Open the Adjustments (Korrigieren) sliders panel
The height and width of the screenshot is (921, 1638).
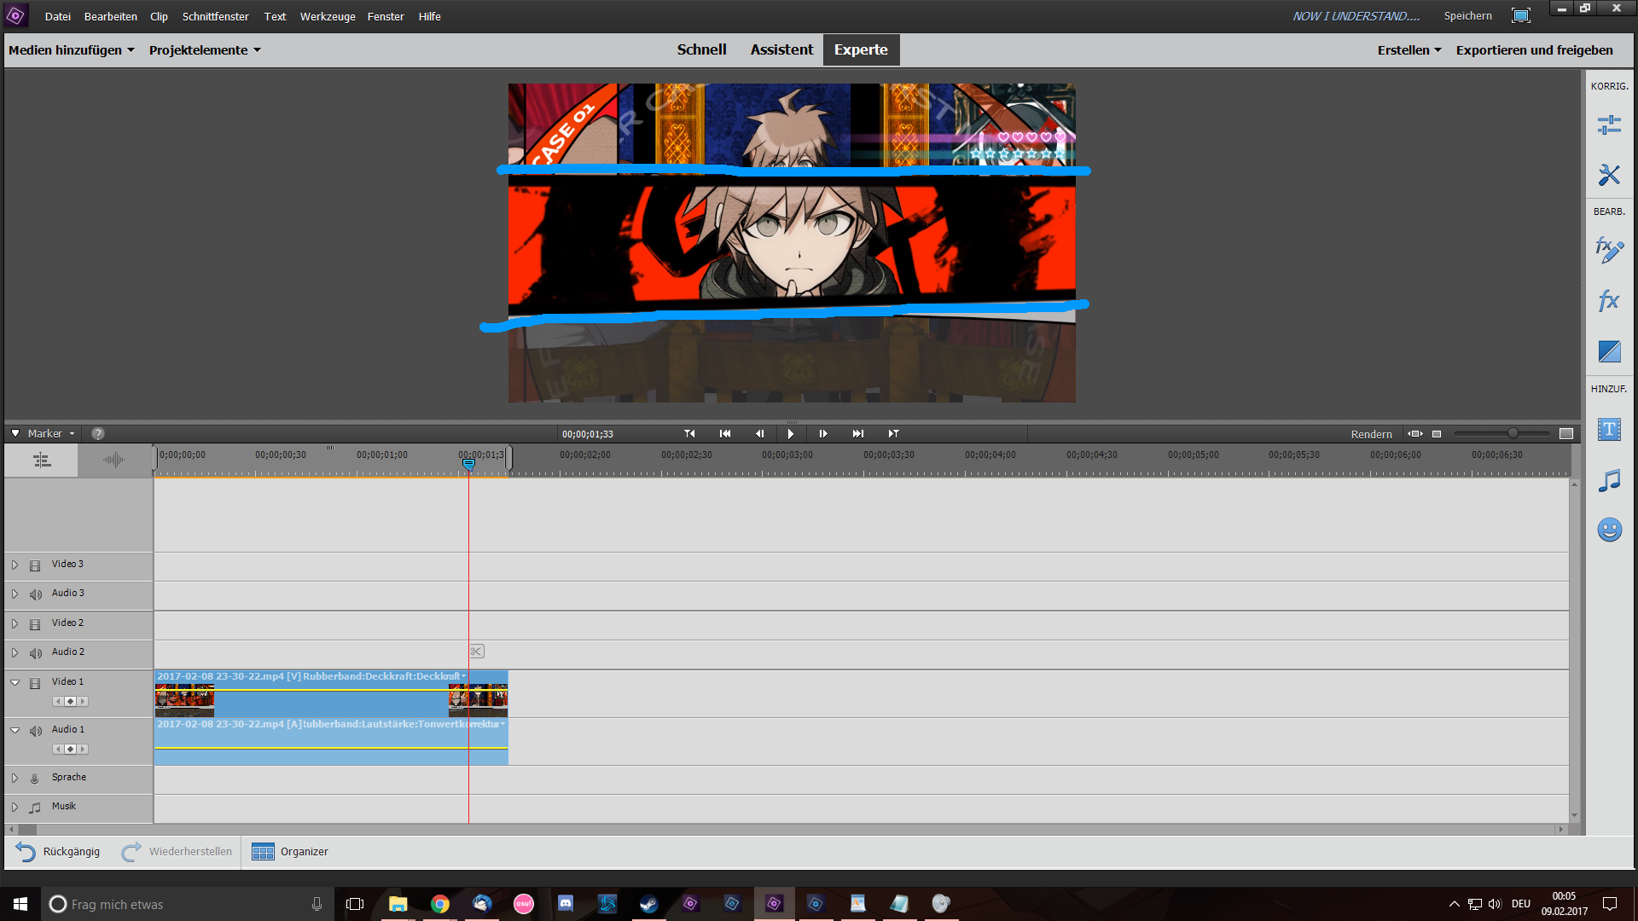1609,125
